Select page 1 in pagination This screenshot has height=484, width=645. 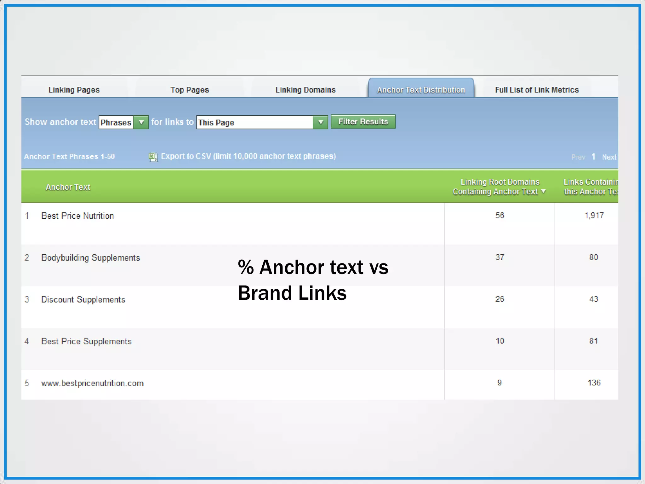click(593, 157)
